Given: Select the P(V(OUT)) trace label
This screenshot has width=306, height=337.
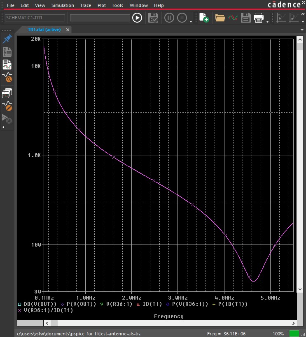Looking at the screenshot, I should (x=81, y=304).
